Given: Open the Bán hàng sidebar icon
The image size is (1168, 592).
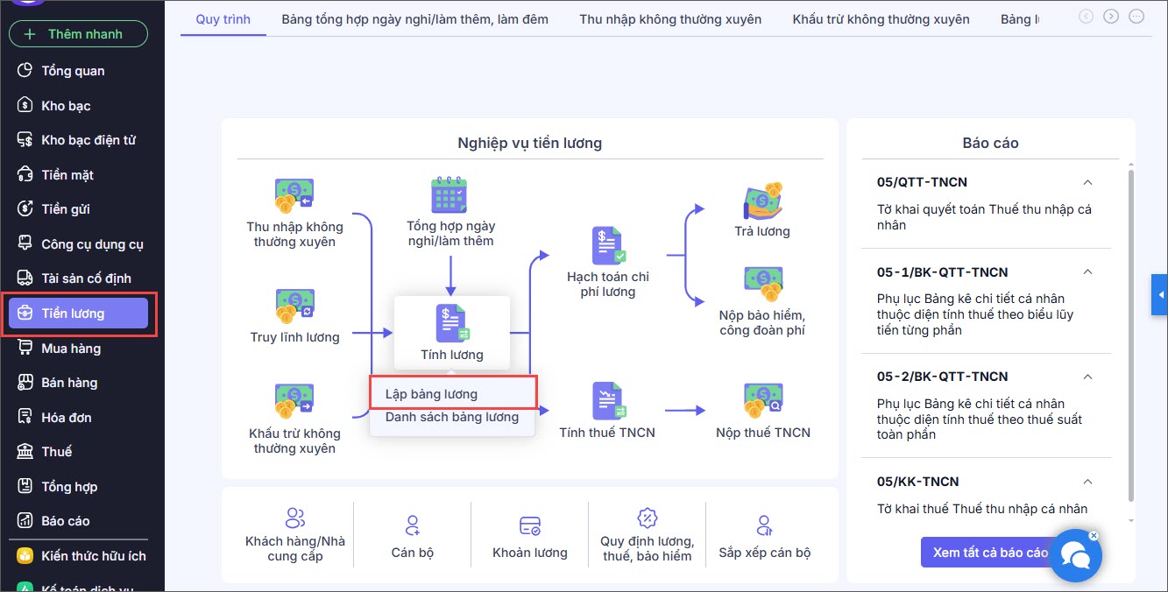Looking at the screenshot, I should point(25,383).
